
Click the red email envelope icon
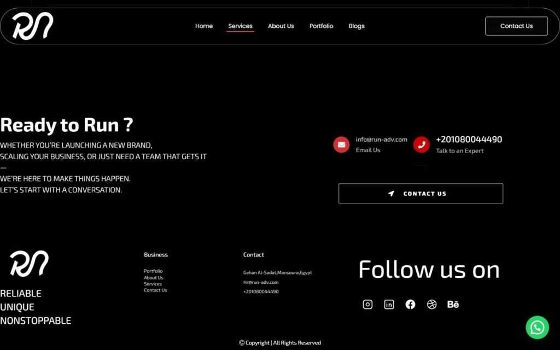(x=341, y=144)
